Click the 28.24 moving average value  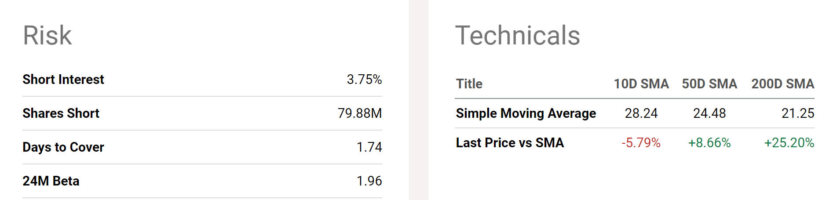pyautogui.click(x=641, y=113)
